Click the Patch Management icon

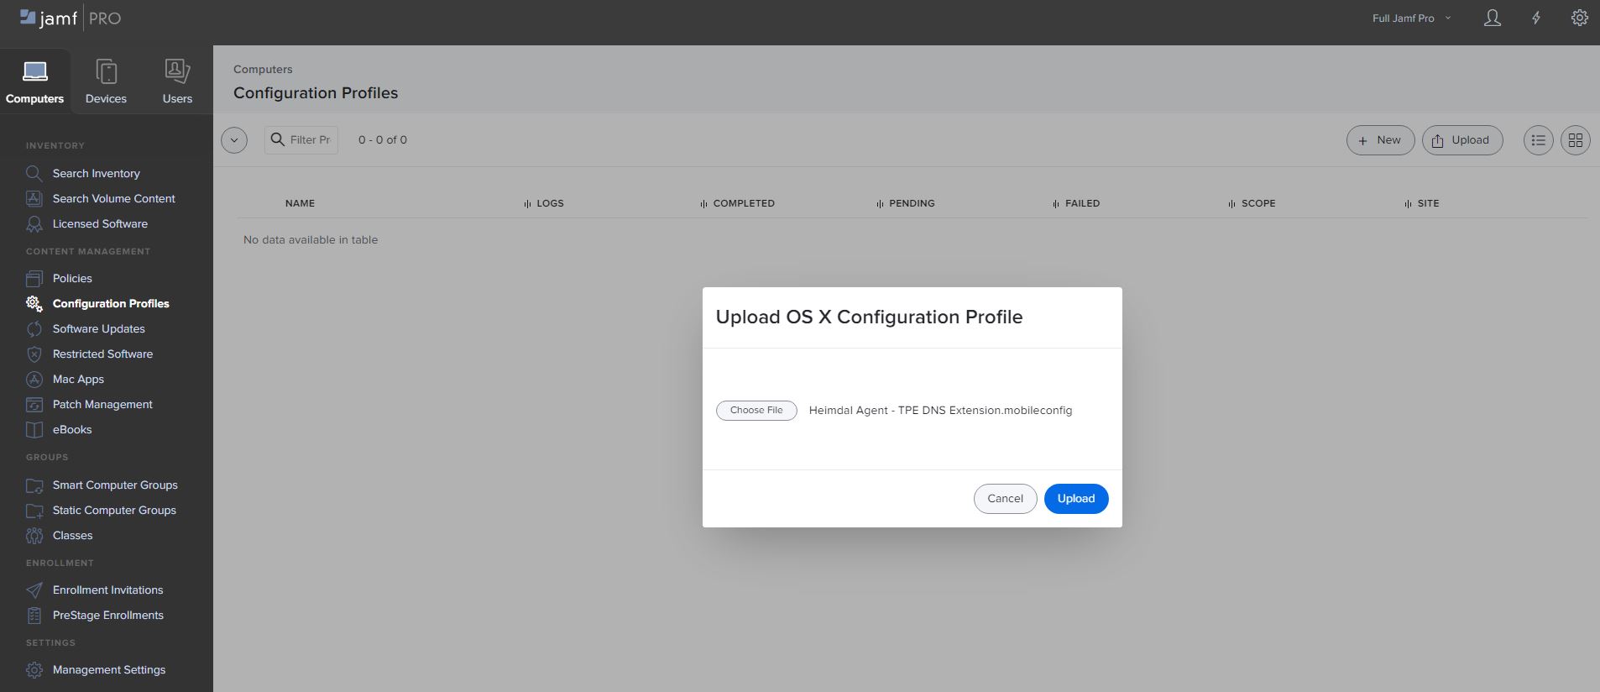tap(34, 404)
